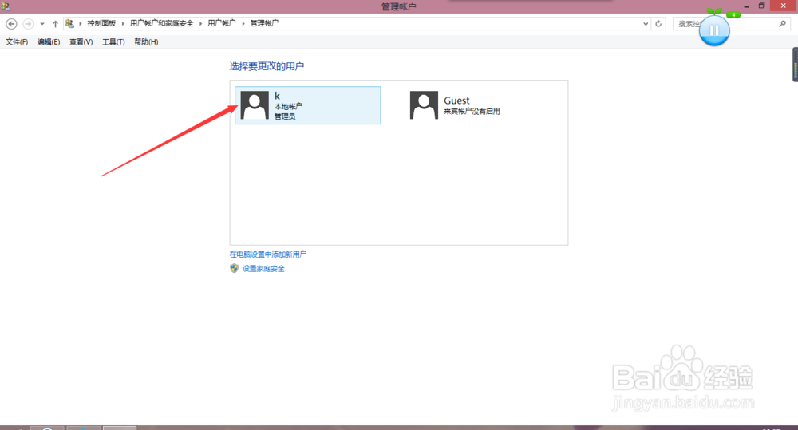The image size is (798, 430).
Task: Go back with the back arrow button
Action: (x=11, y=23)
